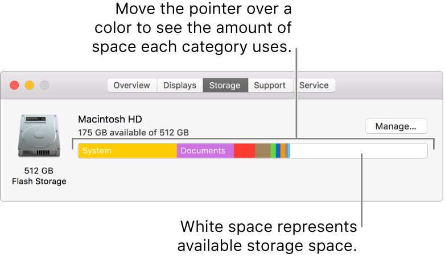This screenshot has width=445, height=258.
Task: Select the Storage tab
Action: 225,85
